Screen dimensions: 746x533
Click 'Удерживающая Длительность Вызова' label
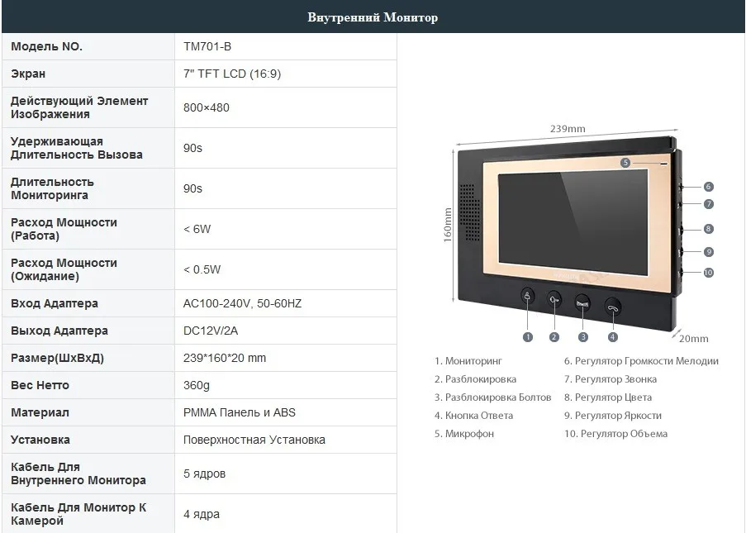pyautogui.click(x=77, y=148)
